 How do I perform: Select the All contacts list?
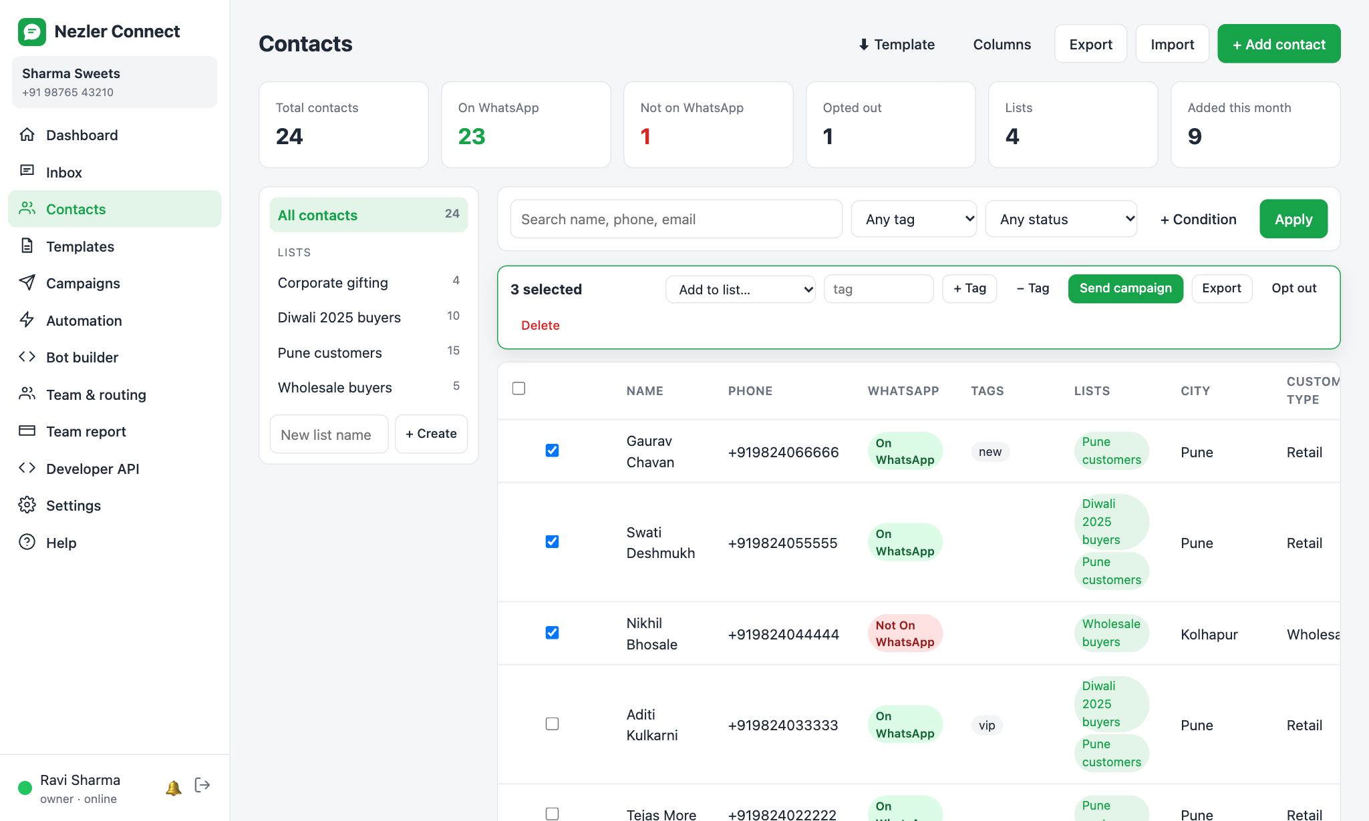(x=368, y=215)
